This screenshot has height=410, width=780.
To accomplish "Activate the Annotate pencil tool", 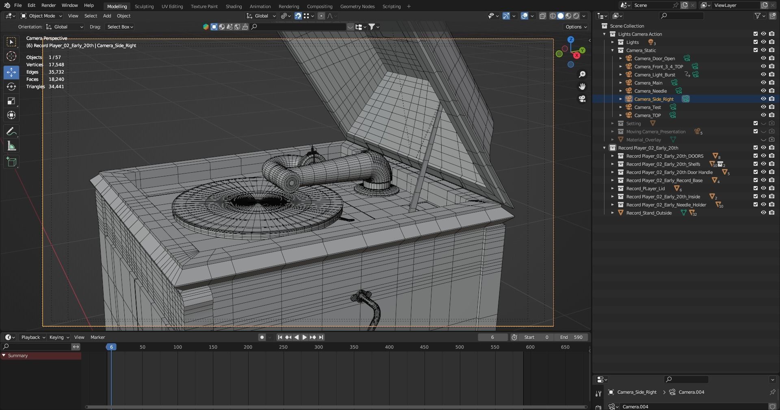I will (11, 132).
